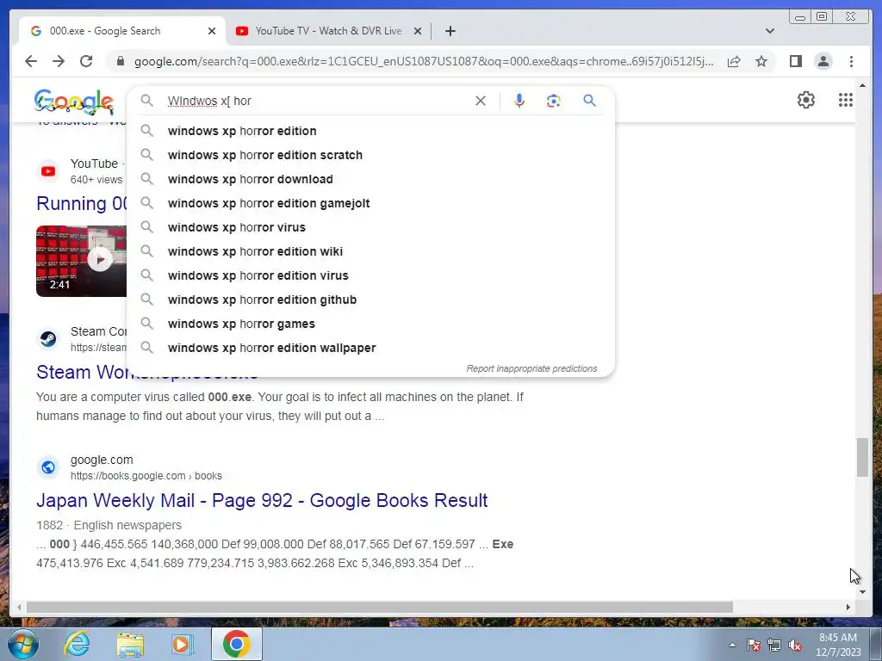The height and width of the screenshot is (661, 882).
Task: Play the 2:41 video thumbnail
Action: point(82,261)
